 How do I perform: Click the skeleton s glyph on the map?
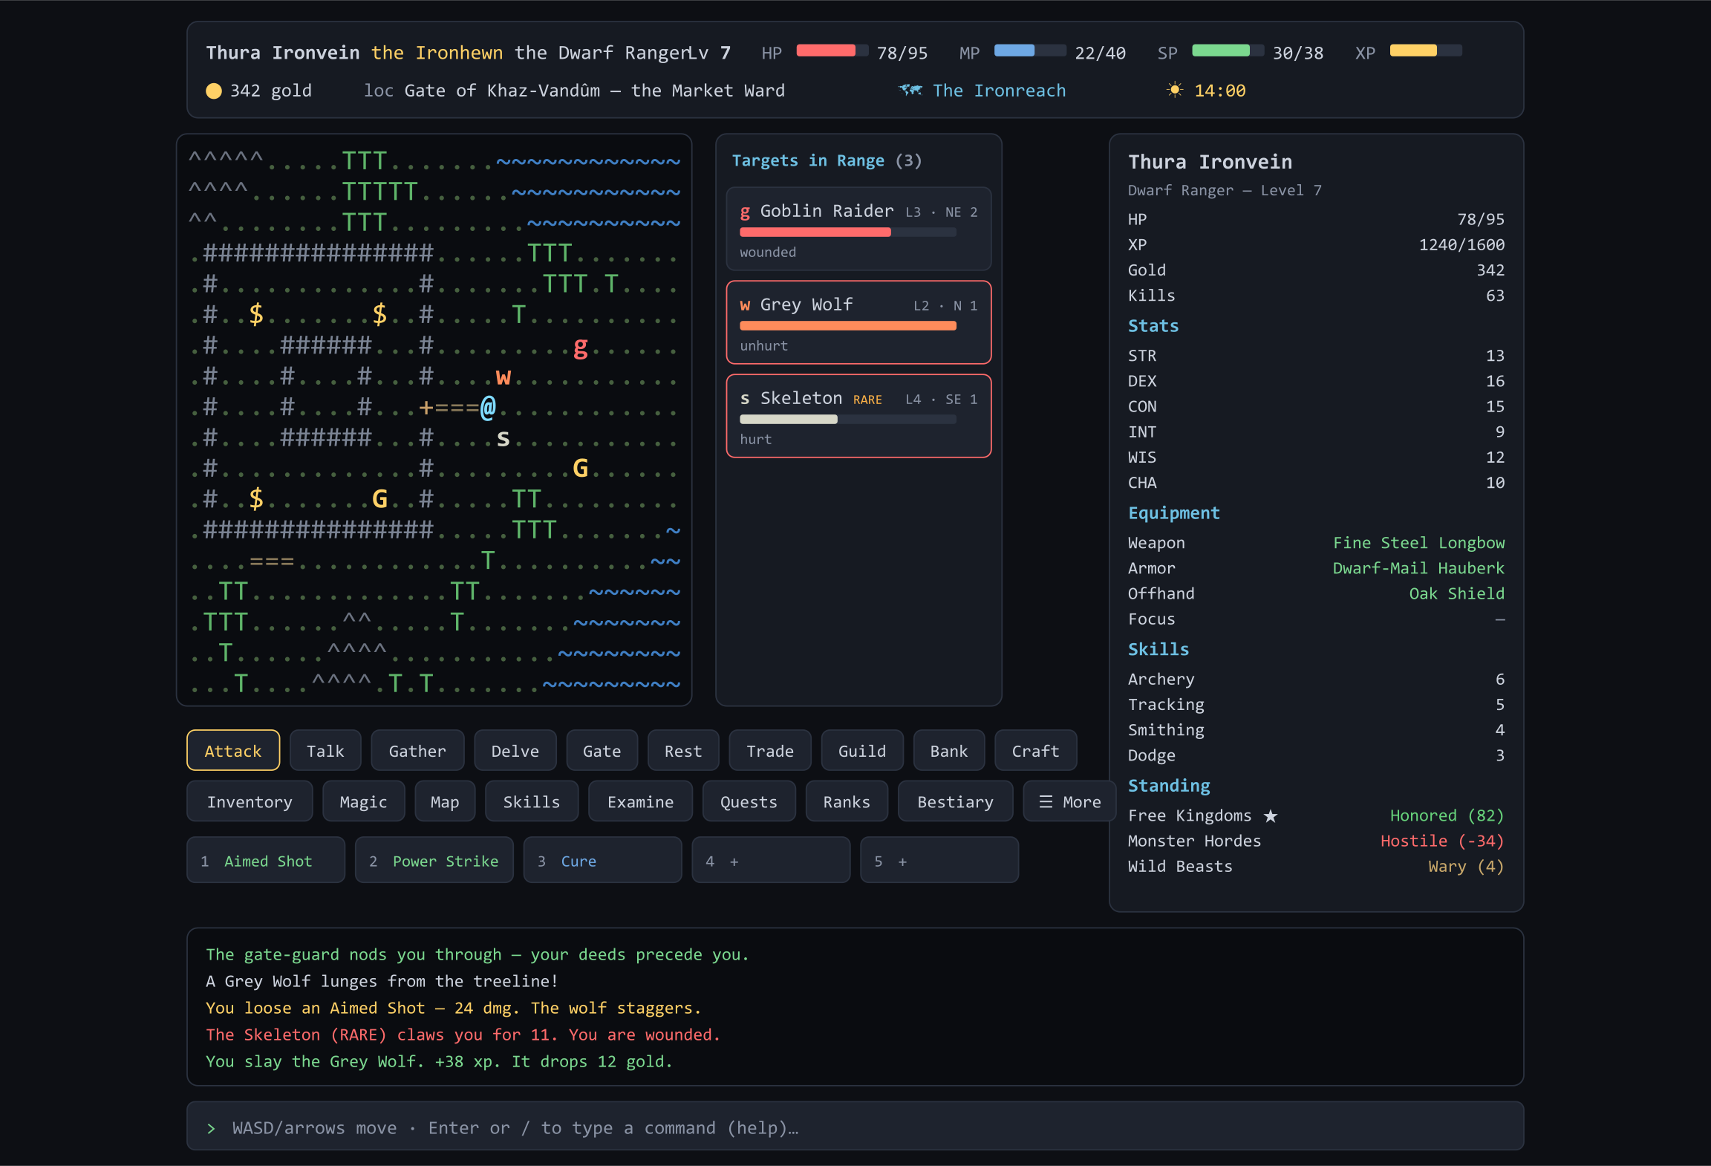pyautogui.click(x=503, y=439)
